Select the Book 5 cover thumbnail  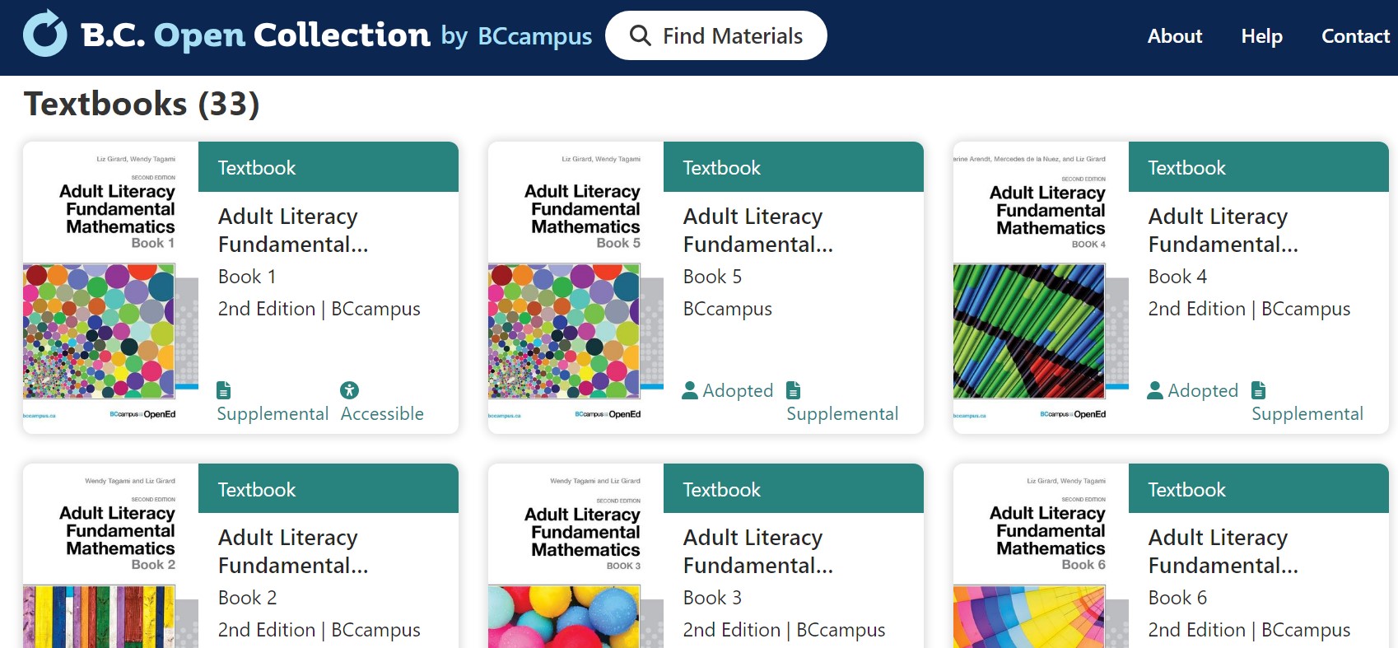click(576, 287)
